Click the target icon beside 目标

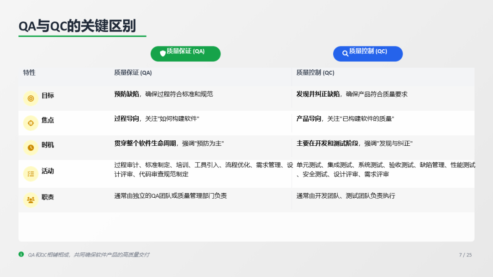tap(31, 98)
